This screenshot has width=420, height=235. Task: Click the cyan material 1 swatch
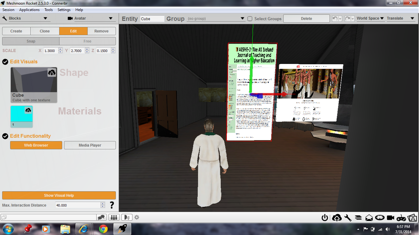[x=21, y=117]
